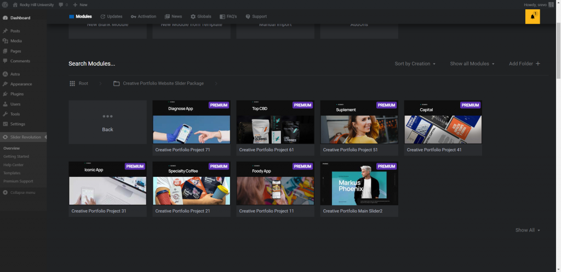561x272 pixels.
Task: Open the comments bubble in admin bar
Action: pyautogui.click(x=63, y=4)
